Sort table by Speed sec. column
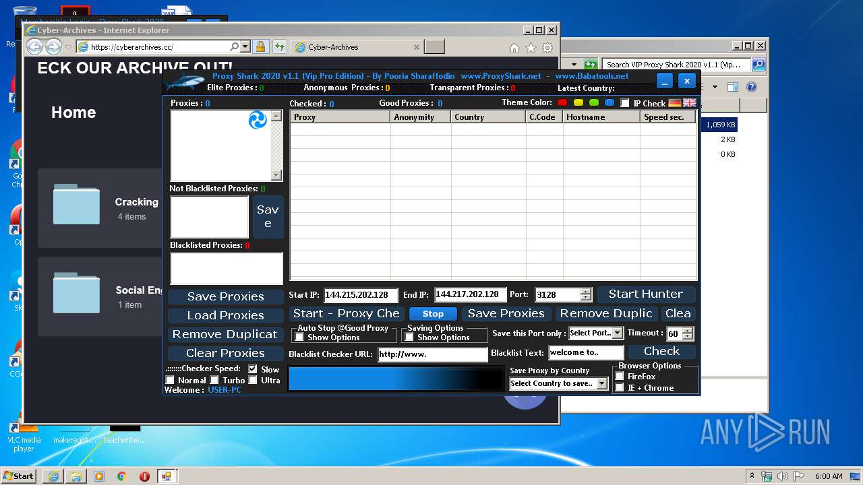863x485 pixels. click(668, 117)
